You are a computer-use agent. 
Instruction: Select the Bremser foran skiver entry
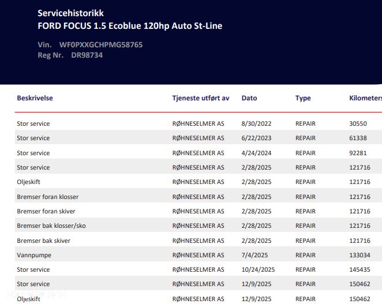[x=46, y=211]
